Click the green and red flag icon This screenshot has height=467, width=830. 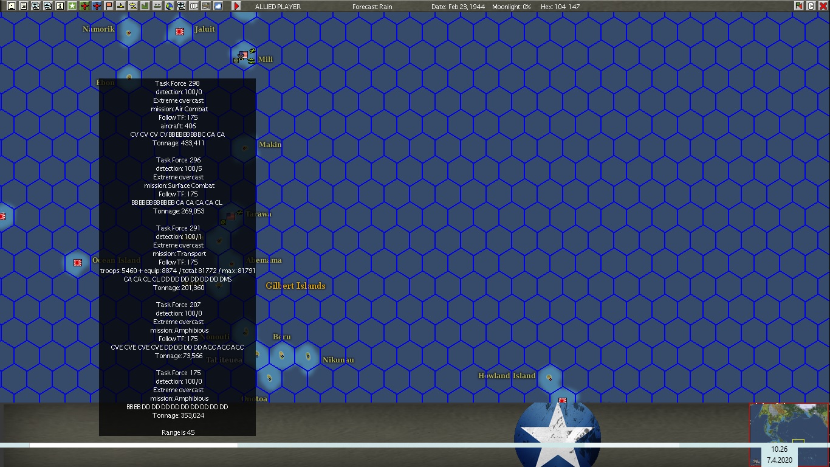(798, 6)
